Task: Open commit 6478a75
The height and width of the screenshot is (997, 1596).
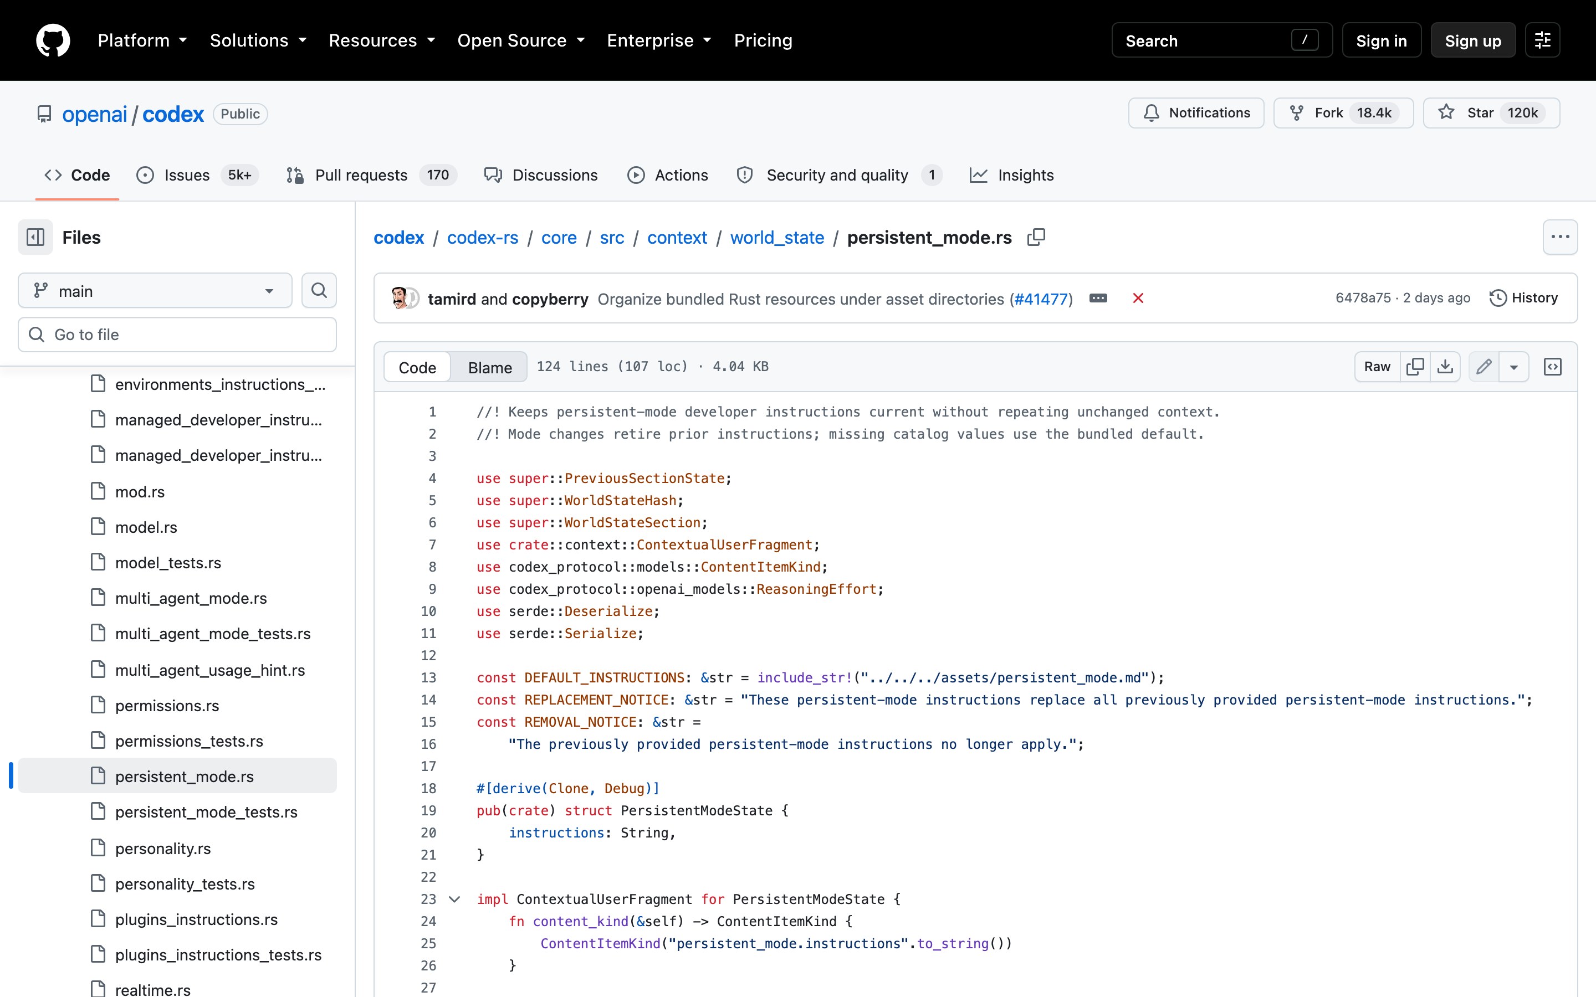Action: click(1363, 298)
